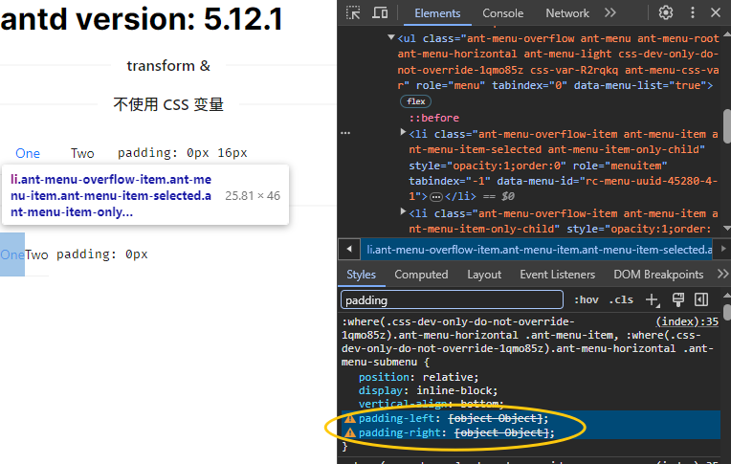Switch to the Elements tab
Screen dimensions: 731x464
coord(437,13)
